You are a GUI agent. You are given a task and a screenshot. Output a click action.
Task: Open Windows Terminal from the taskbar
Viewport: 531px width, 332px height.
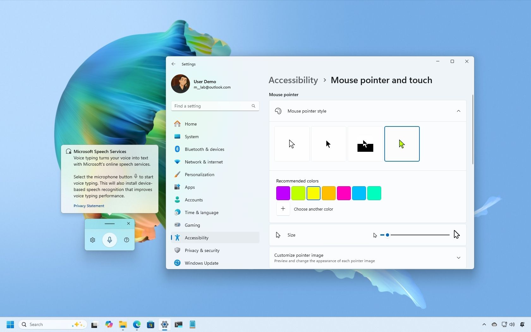tap(178, 324)
